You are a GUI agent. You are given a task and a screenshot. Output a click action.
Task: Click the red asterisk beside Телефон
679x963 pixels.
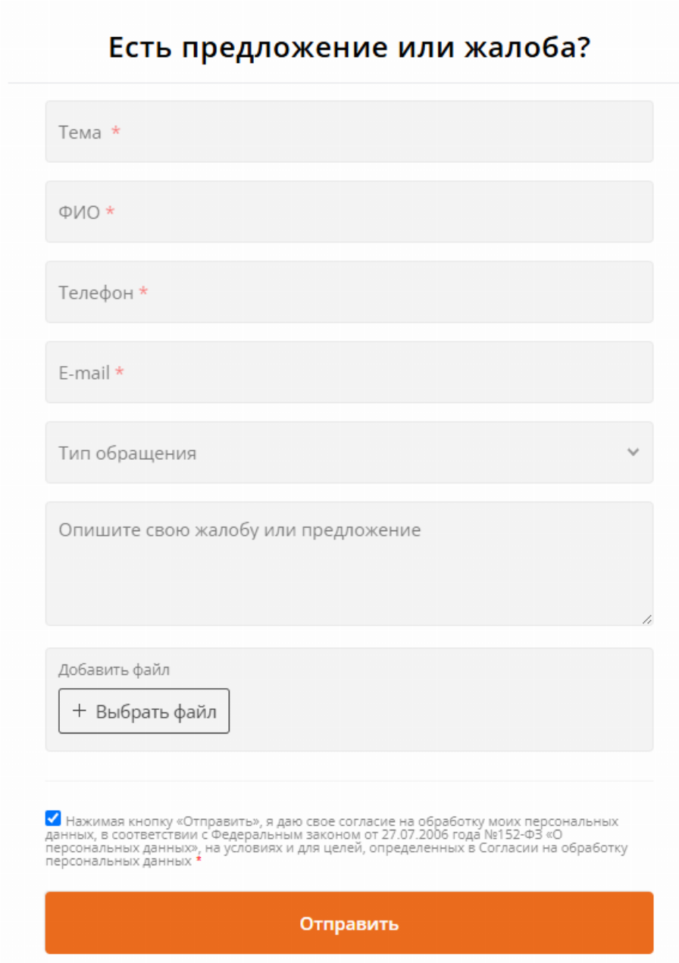click(143, 292)
